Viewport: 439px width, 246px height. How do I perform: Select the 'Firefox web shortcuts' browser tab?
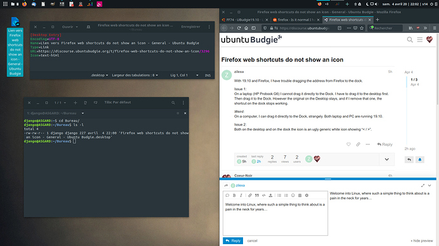tap(348, 20)
